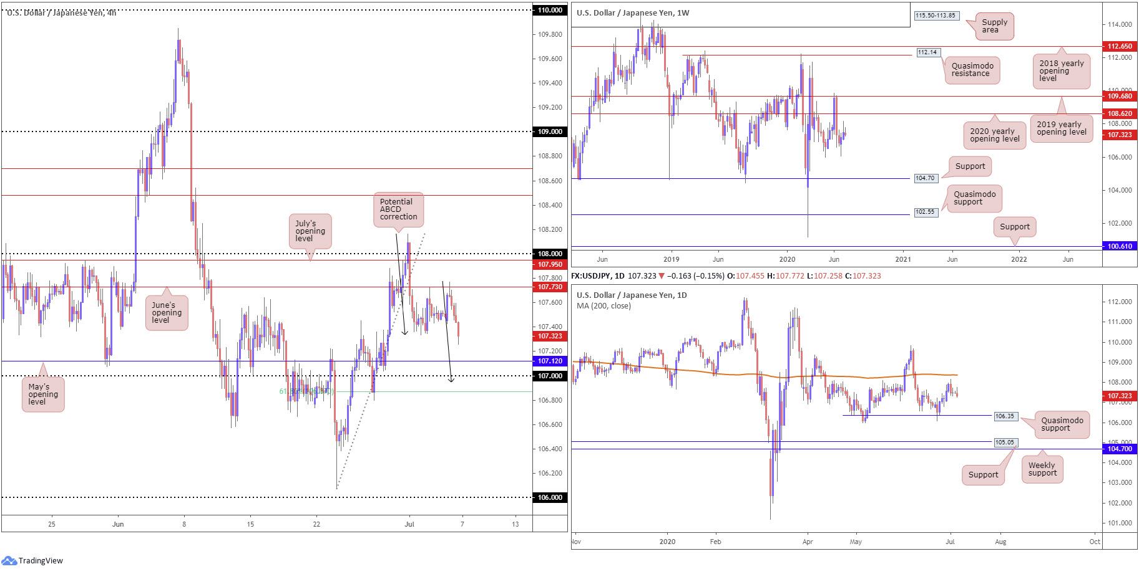The image size is (1139, 569).
Task: Click the blue 107.120 price label
Action: point(550,361)
